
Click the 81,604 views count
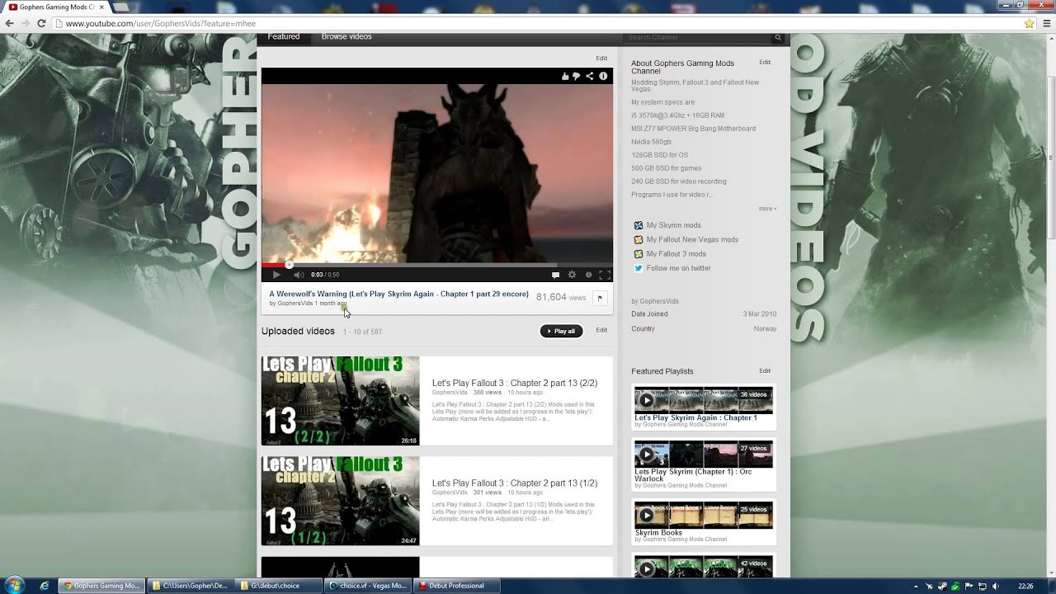pos(561,297)
